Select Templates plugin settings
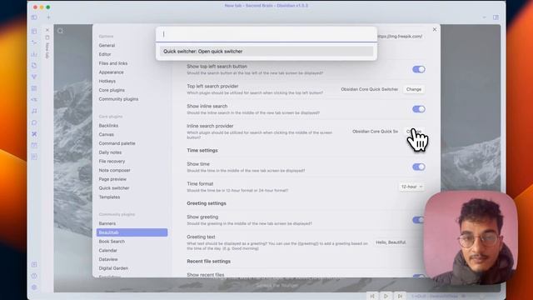 coord(109,197)
